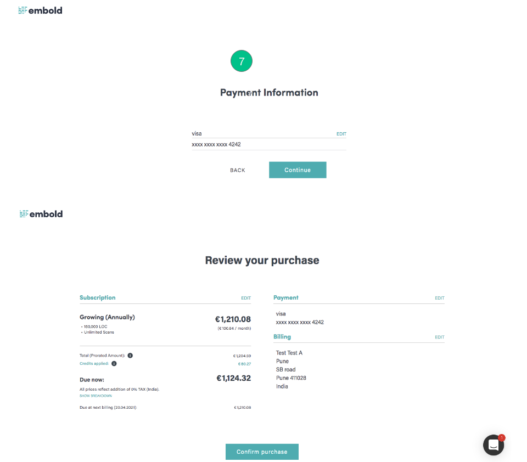Click the Continue button
The width and height of the screenshot is (527, 462).
point(298,170)
